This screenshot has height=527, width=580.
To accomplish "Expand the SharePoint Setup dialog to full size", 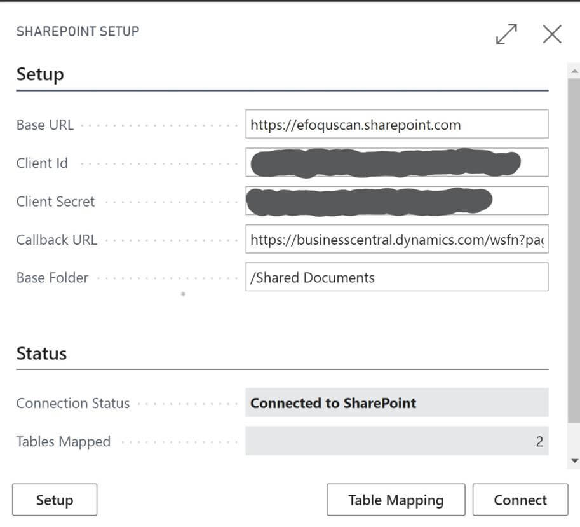I will pyautogui.click(x=506, y=34).
